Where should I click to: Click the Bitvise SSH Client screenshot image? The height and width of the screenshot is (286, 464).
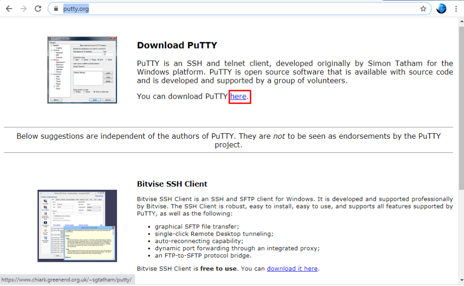pyautogui.click(x=77, y=225)
